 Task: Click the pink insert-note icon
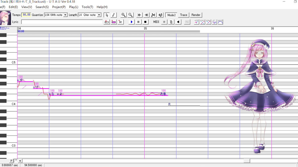pos(114,22)
